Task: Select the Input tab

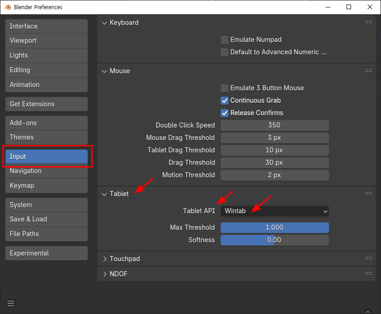Action: (x=47, y=157)
